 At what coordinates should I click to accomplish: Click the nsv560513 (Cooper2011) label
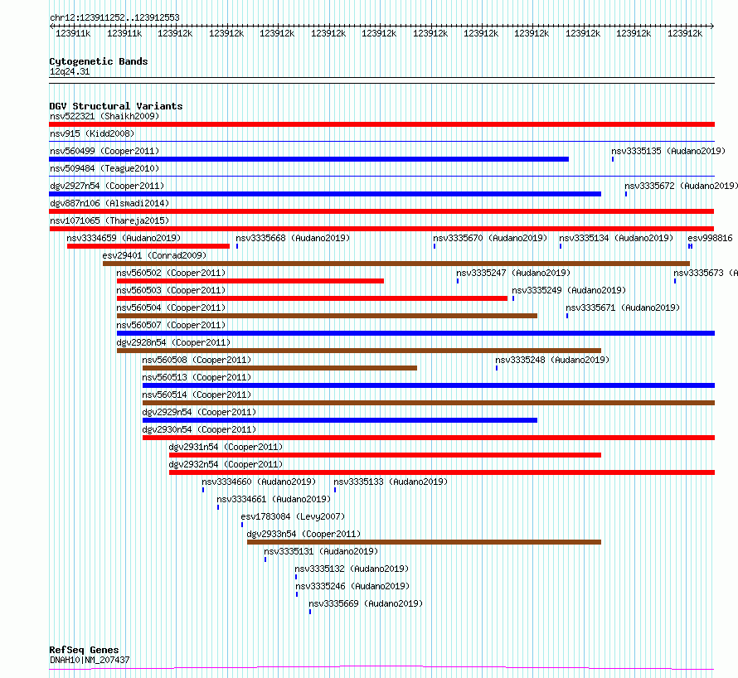pos(197,377)
